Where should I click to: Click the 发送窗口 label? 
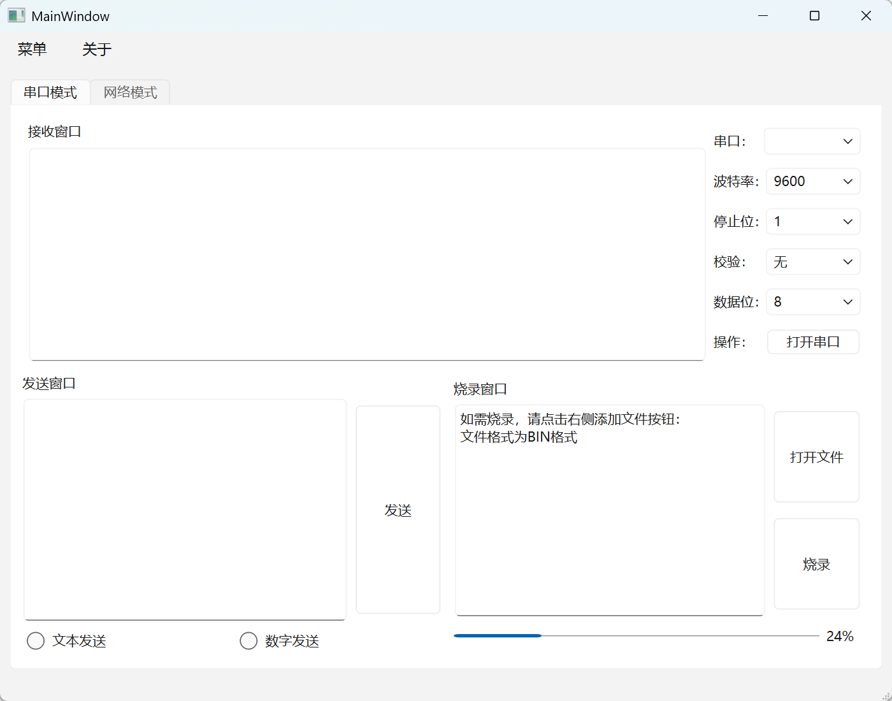49,384
